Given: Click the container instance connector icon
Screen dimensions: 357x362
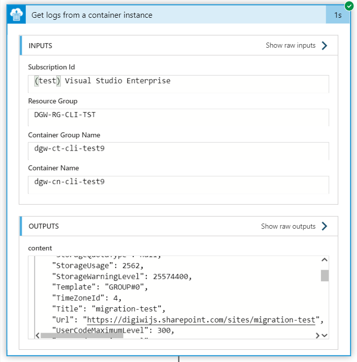Looking at the screenshot, I should tap(16, 15).
